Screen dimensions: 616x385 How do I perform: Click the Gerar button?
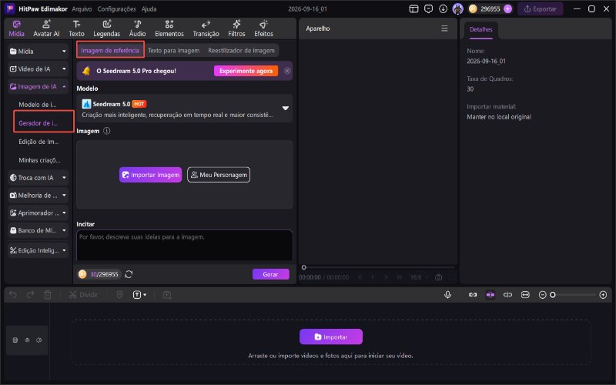(271, 274)
